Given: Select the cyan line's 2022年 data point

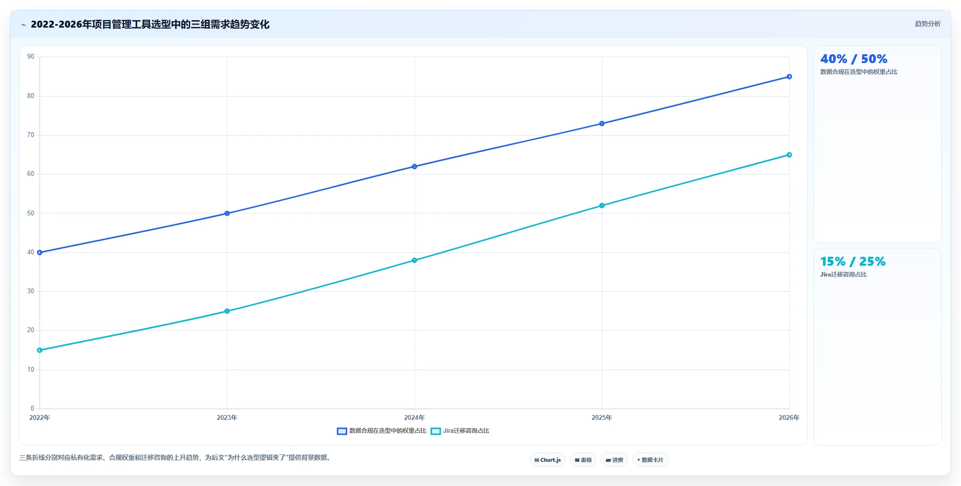Looking at the screenshot, I should pos(40,350).
